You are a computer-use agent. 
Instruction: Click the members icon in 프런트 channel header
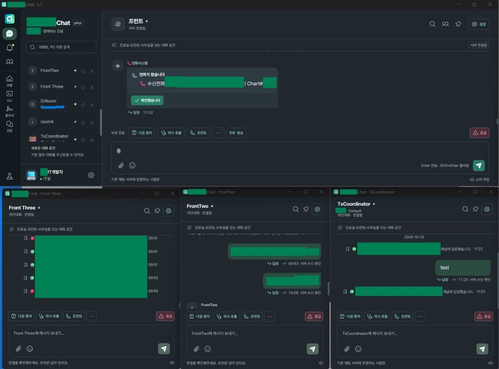tap(445, 24)
